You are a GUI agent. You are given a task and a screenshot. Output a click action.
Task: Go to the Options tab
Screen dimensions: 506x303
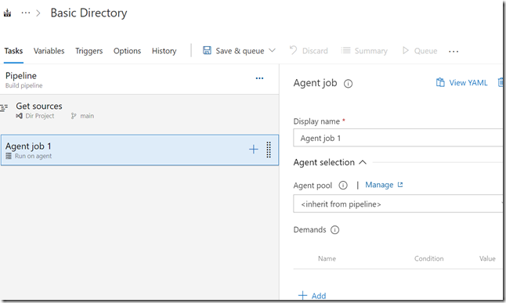[x=127, y=51]
